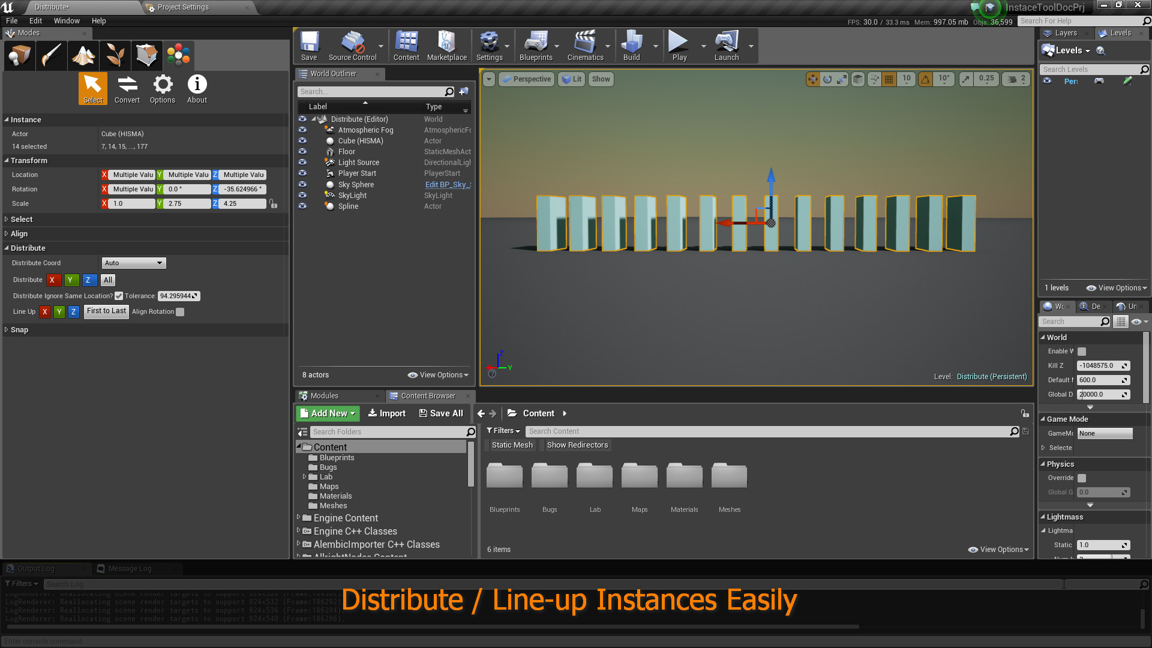Open the Window menu
The image size is (1152, 648).
click(66, 20)
